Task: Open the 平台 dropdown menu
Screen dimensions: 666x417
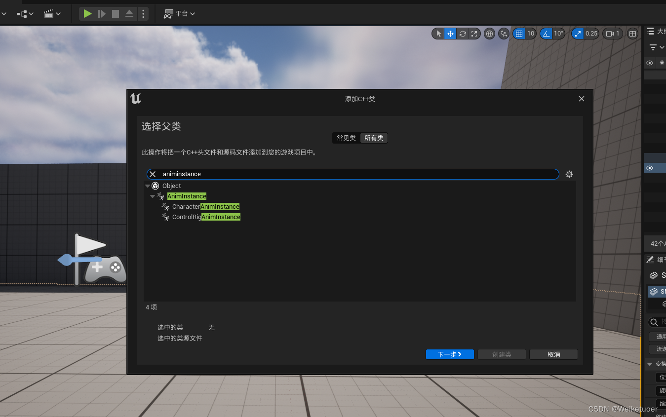Action: (x=179, y=13)
